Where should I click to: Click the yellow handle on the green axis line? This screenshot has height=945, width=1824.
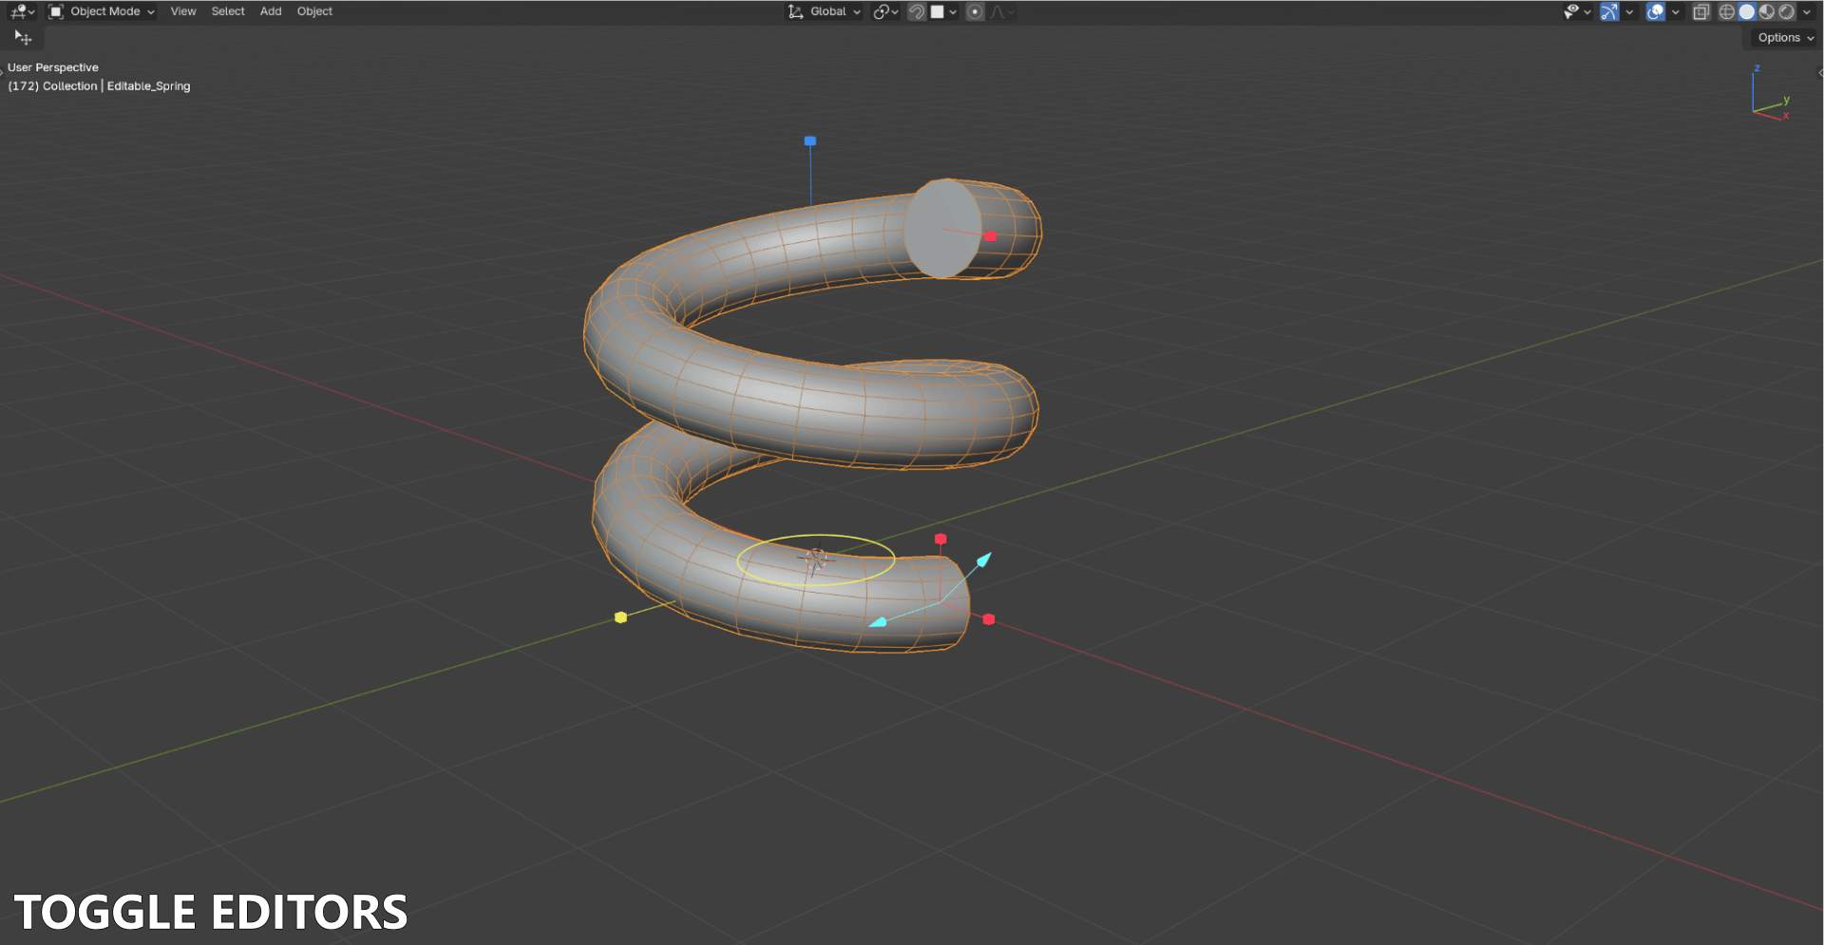(x=620, y=617)
